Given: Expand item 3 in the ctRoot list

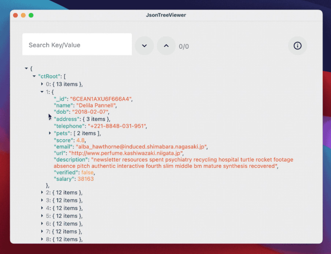Looking at the screenshot, I should pos(42,200).
